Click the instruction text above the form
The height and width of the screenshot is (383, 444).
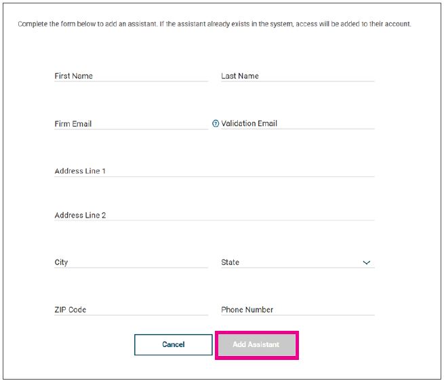[214, 24]
